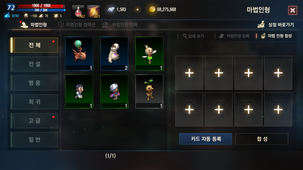Select the white bear doll card

coord(114,54)
